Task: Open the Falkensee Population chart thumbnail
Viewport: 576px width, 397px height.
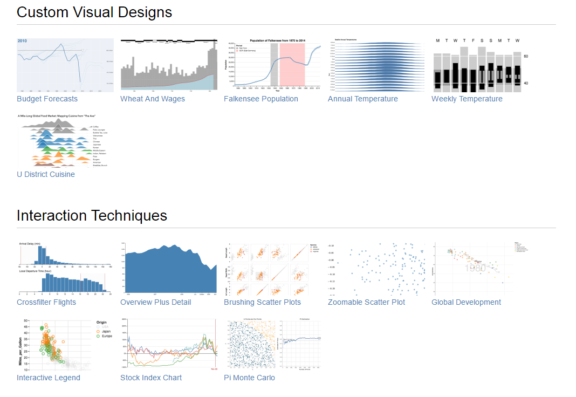Action: pos(272,65)
